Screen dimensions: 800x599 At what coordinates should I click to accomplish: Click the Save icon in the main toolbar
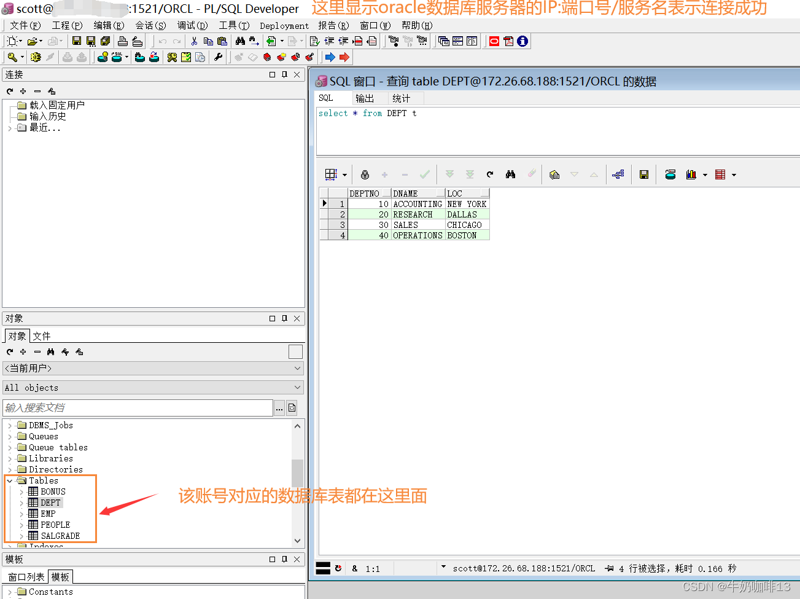point(76,41)
